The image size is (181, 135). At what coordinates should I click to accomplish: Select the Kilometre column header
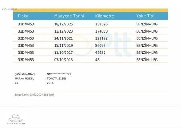(x=105, y=16)
